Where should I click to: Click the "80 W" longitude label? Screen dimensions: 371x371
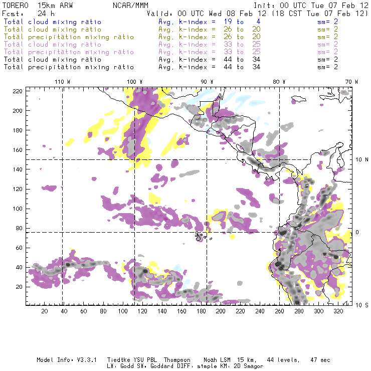279,82
